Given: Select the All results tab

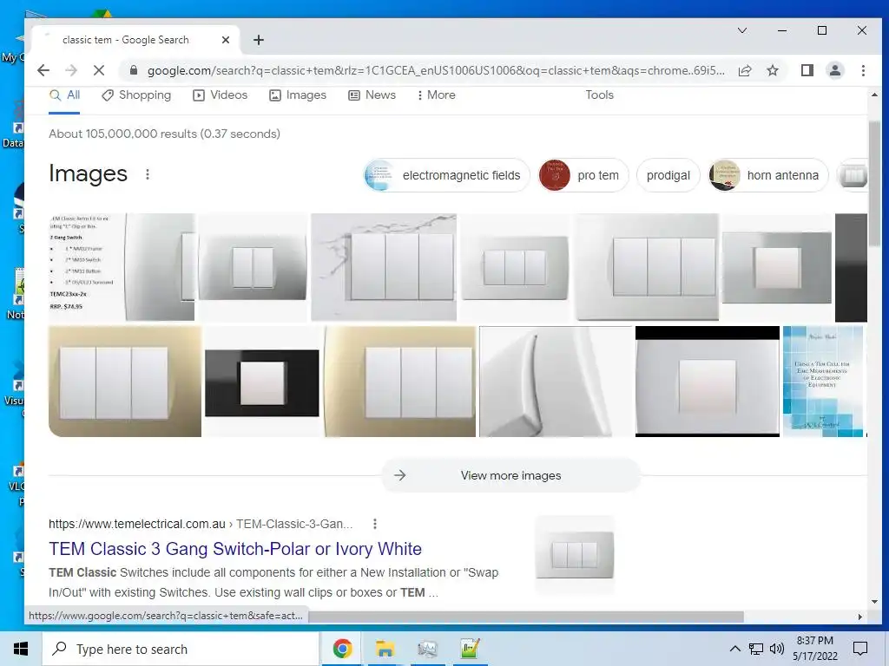Looking at the screenshot, I should click(64, 95).
